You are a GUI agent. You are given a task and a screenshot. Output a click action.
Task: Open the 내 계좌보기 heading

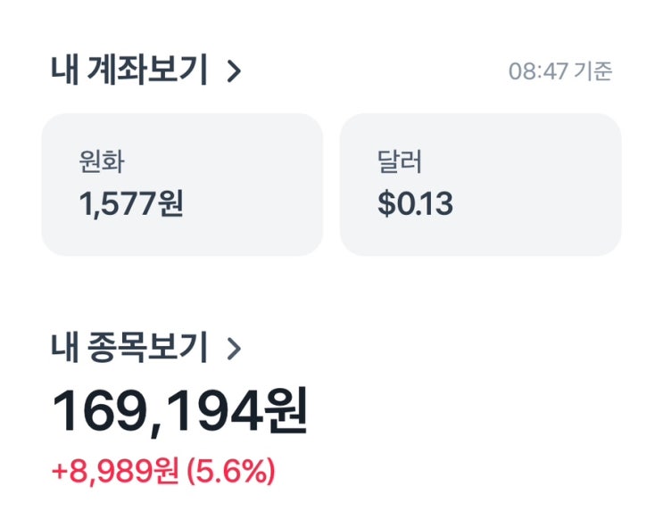click(129, 71)
